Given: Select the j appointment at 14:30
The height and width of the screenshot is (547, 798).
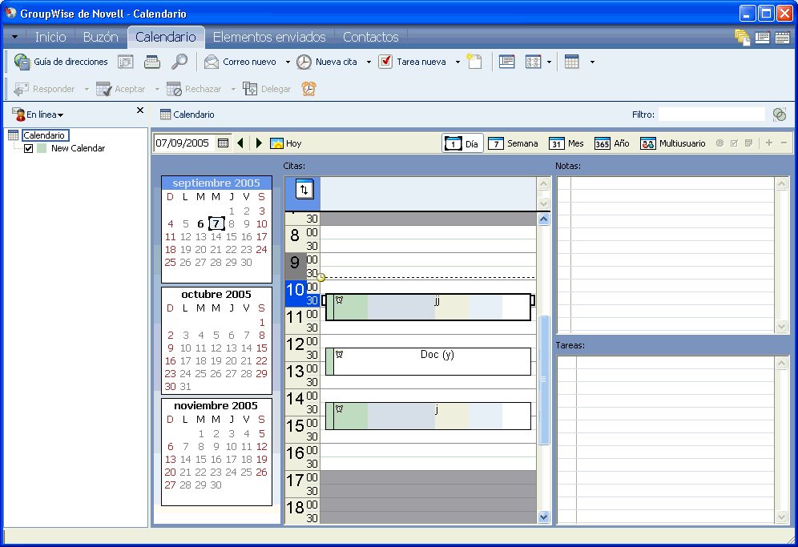Looking at the screenshot, I should (428, 416).
